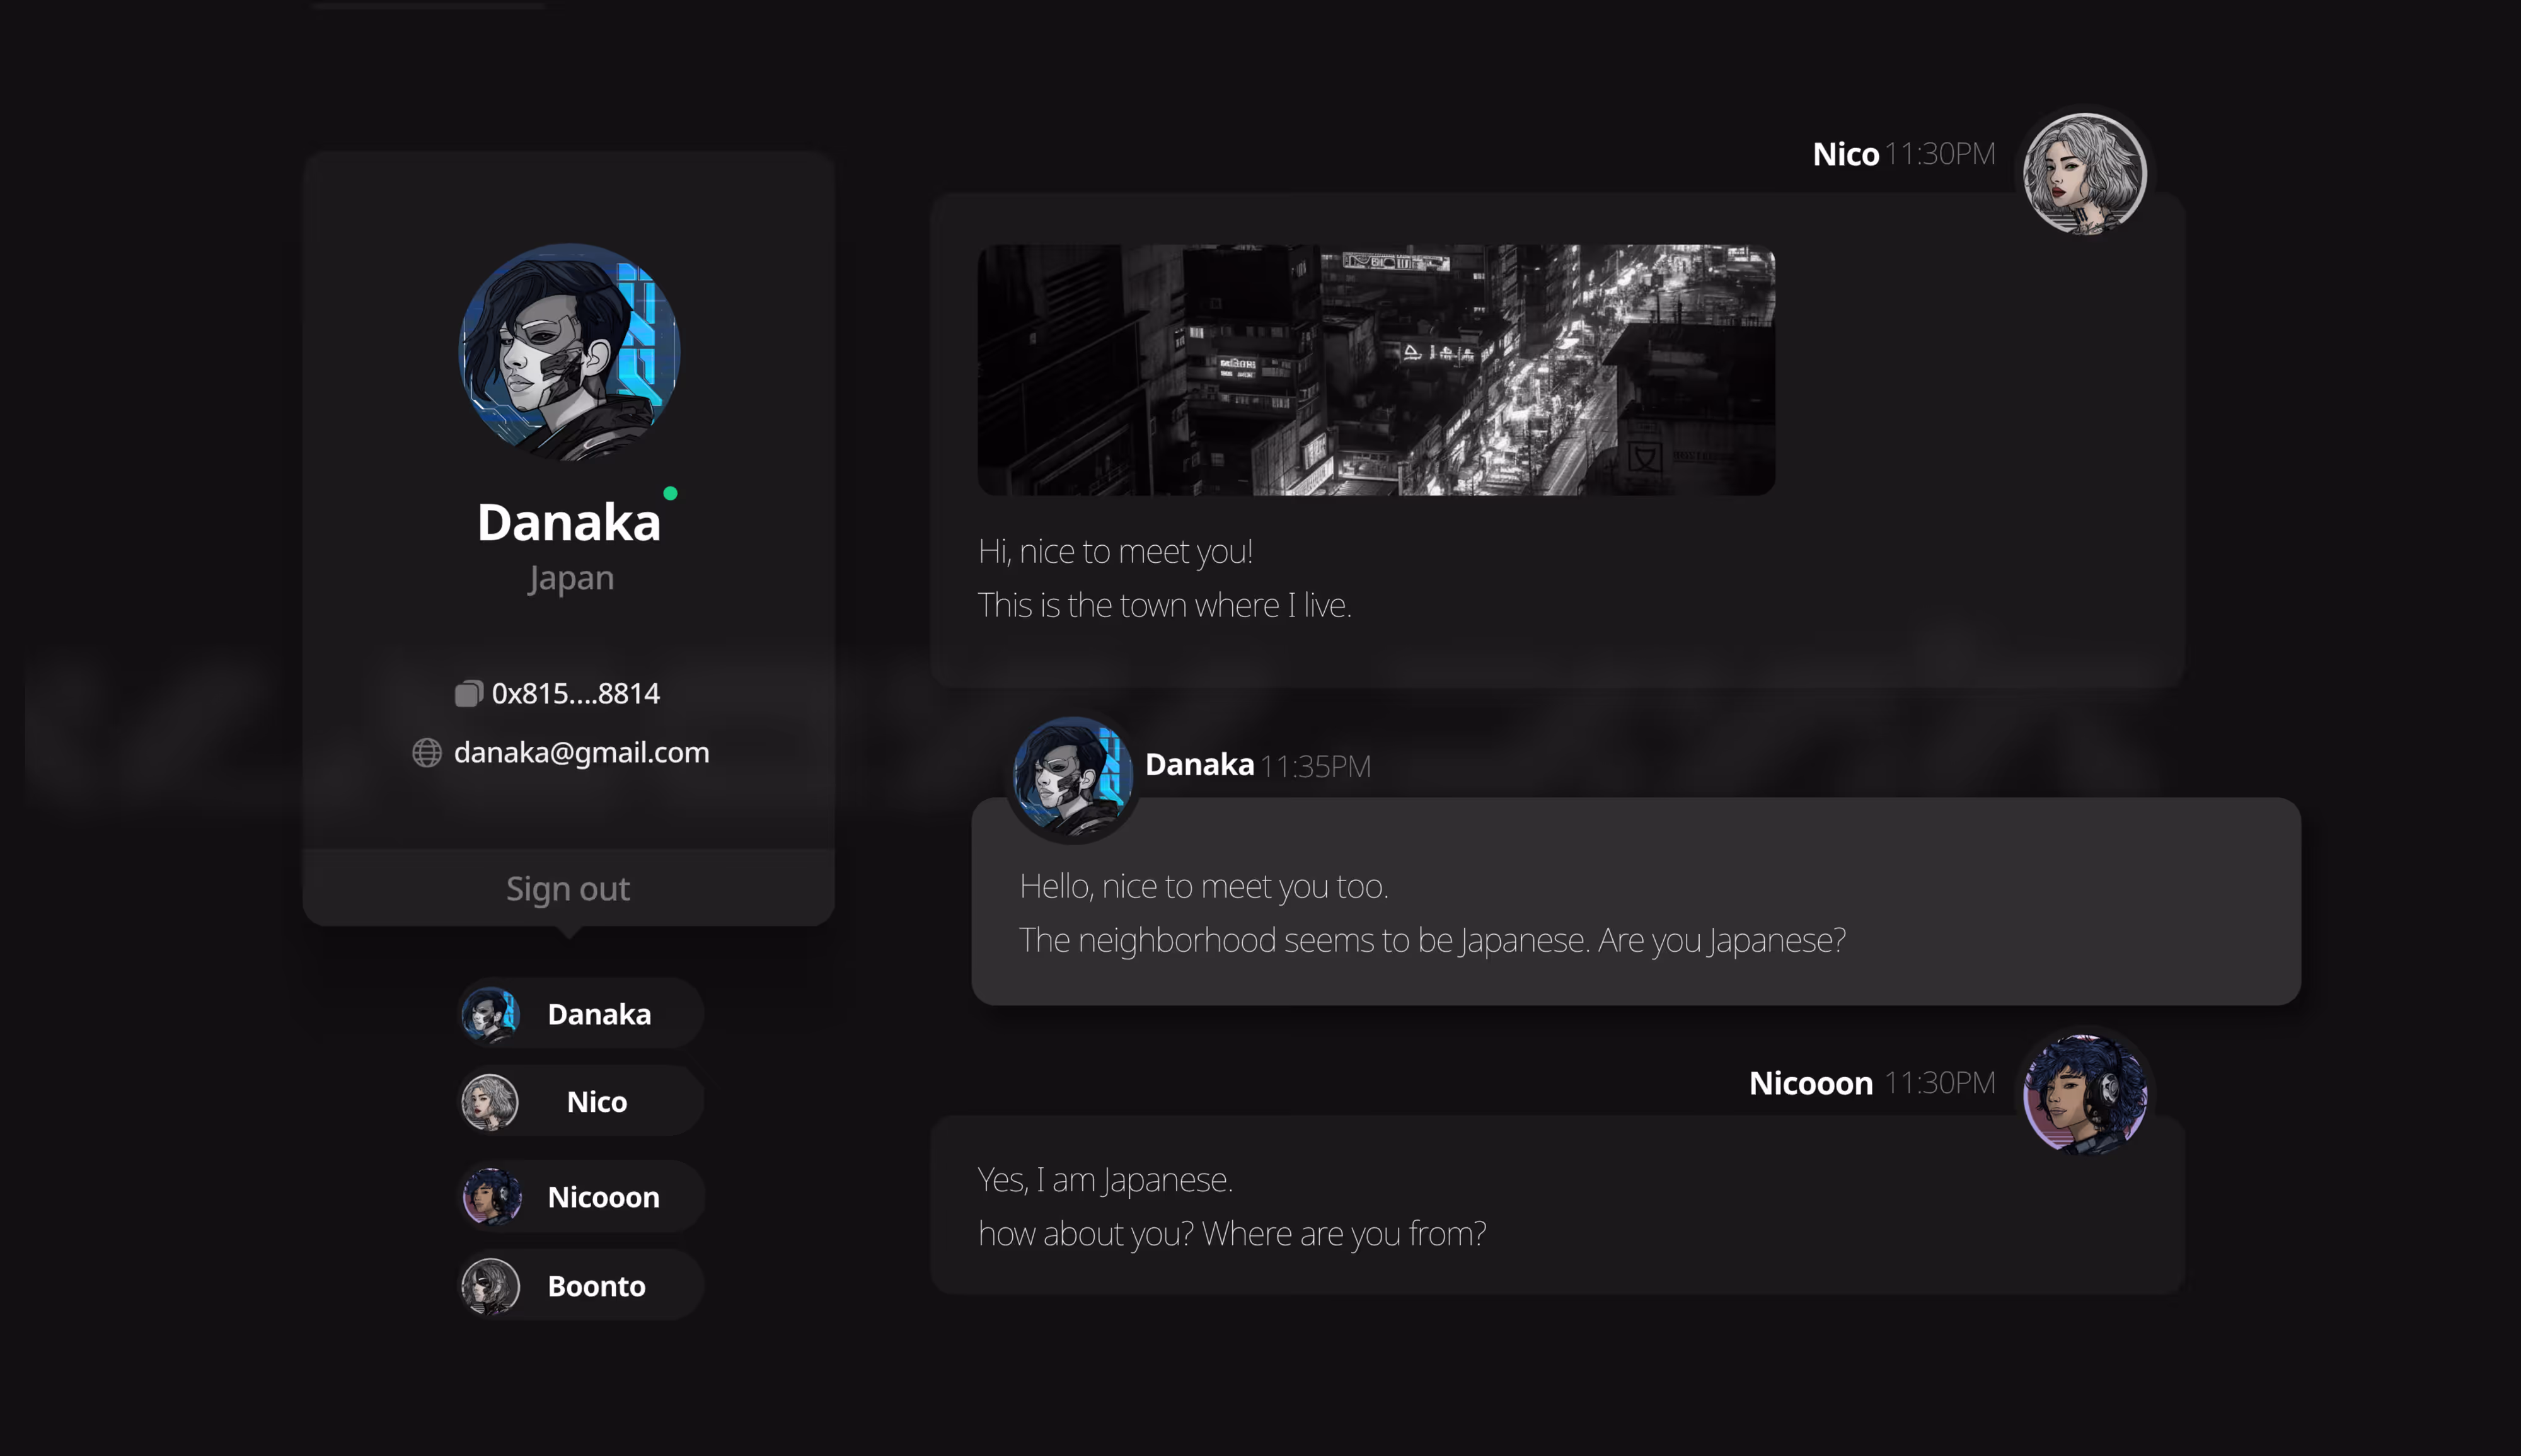Click the globe icon beside the email
2521x1456 pixels.
pos(427,752)
